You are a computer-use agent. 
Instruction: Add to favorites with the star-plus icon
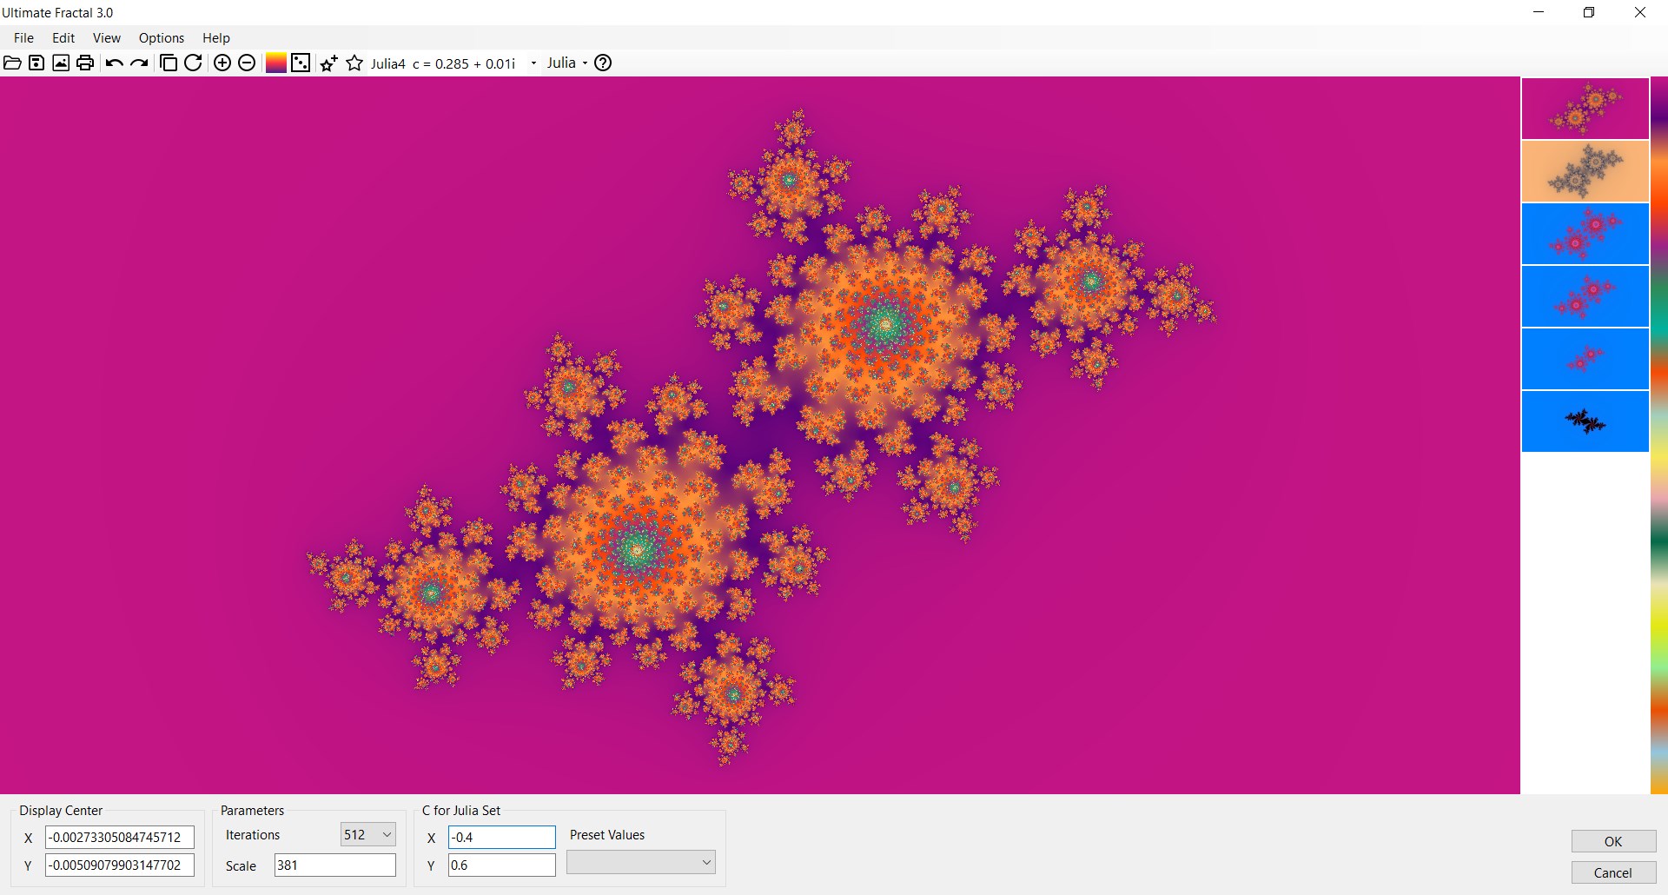click(x=329, y=63)
